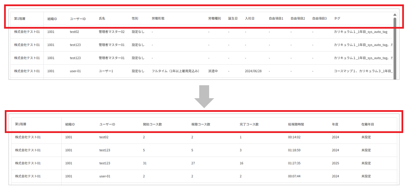This screenshot has width=408, height=193.
Task: Select the 2025 year cell
Action: [335, 163]
